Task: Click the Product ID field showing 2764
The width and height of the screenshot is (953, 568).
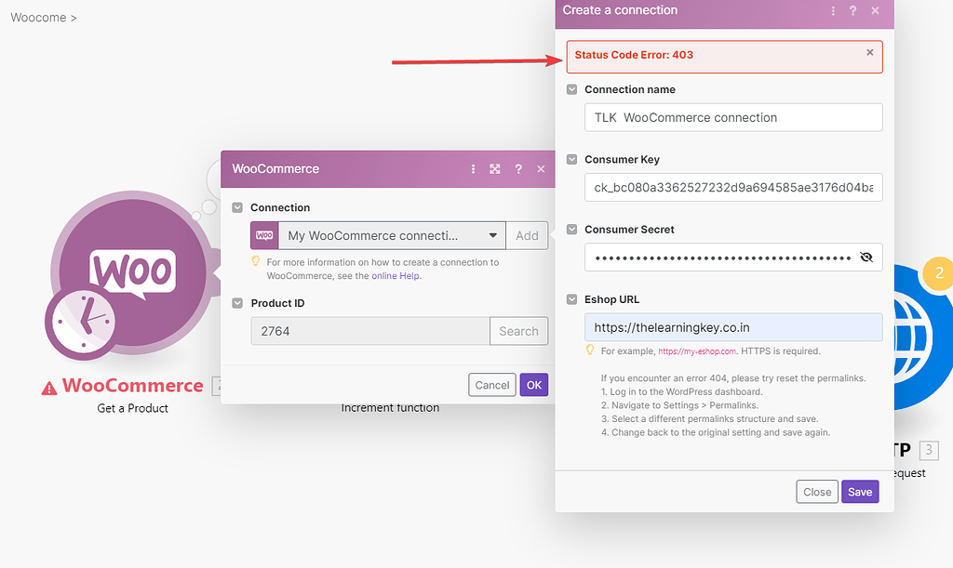Action: point(370,331)
